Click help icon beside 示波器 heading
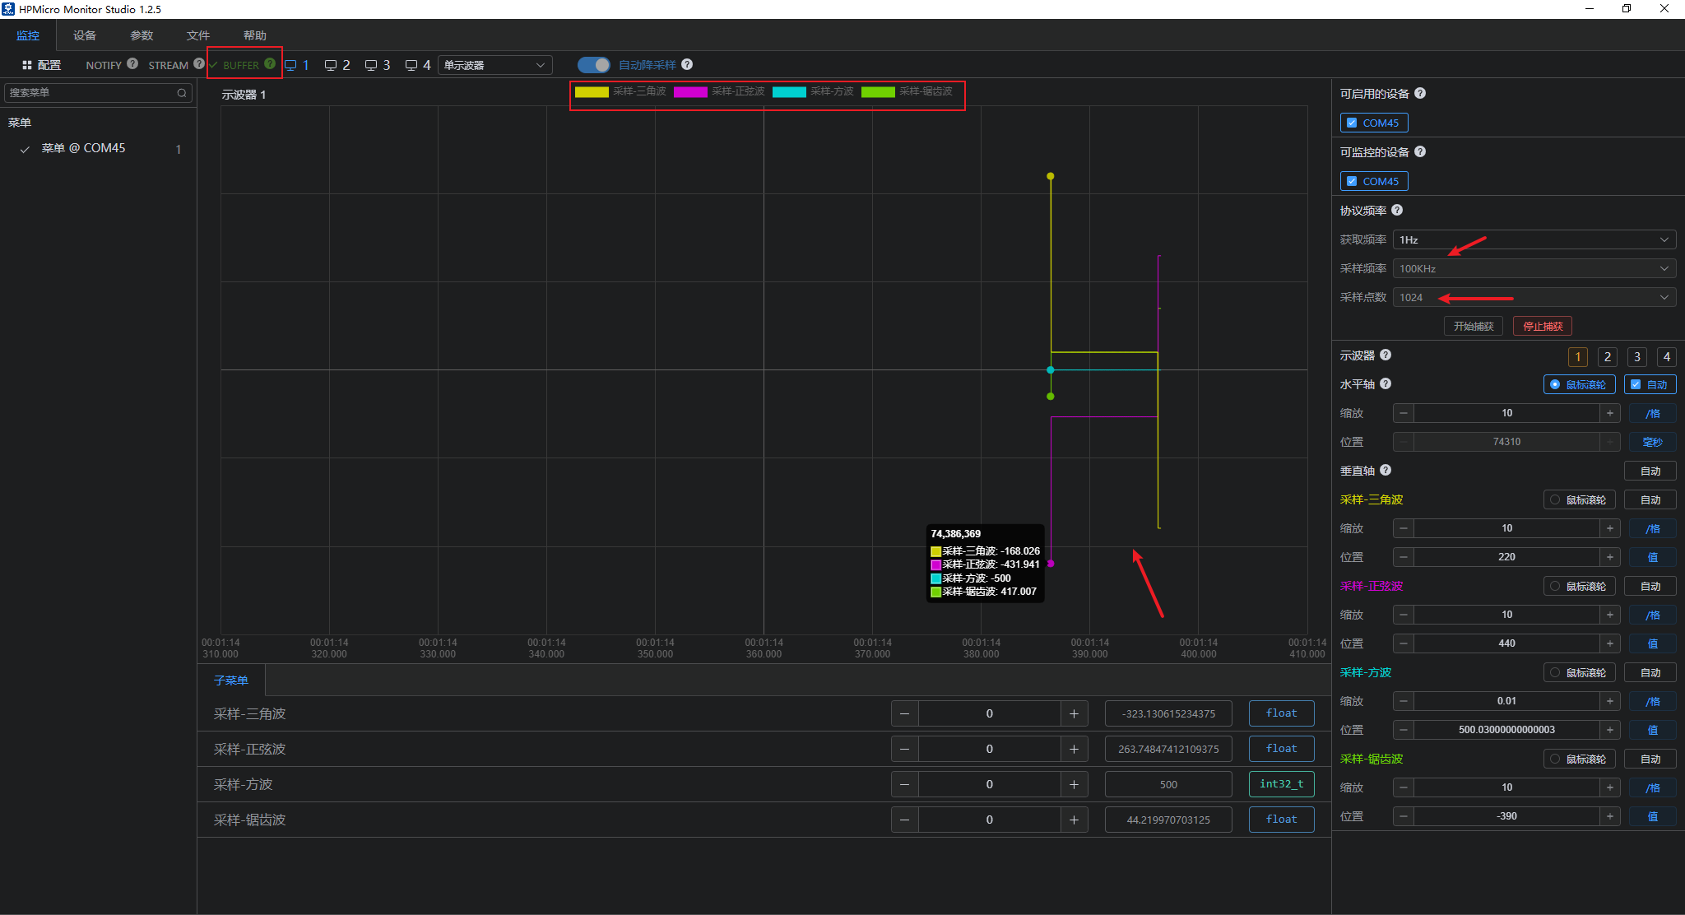This screenshot has height=915, width=1685. point(1386,355)
